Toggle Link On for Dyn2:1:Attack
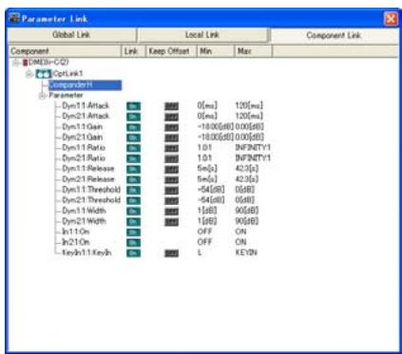This screenshot has width=402, height=354. pos(133,117)
